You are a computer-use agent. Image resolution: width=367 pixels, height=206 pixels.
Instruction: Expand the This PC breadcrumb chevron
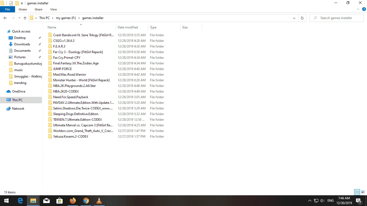point(53,18)
